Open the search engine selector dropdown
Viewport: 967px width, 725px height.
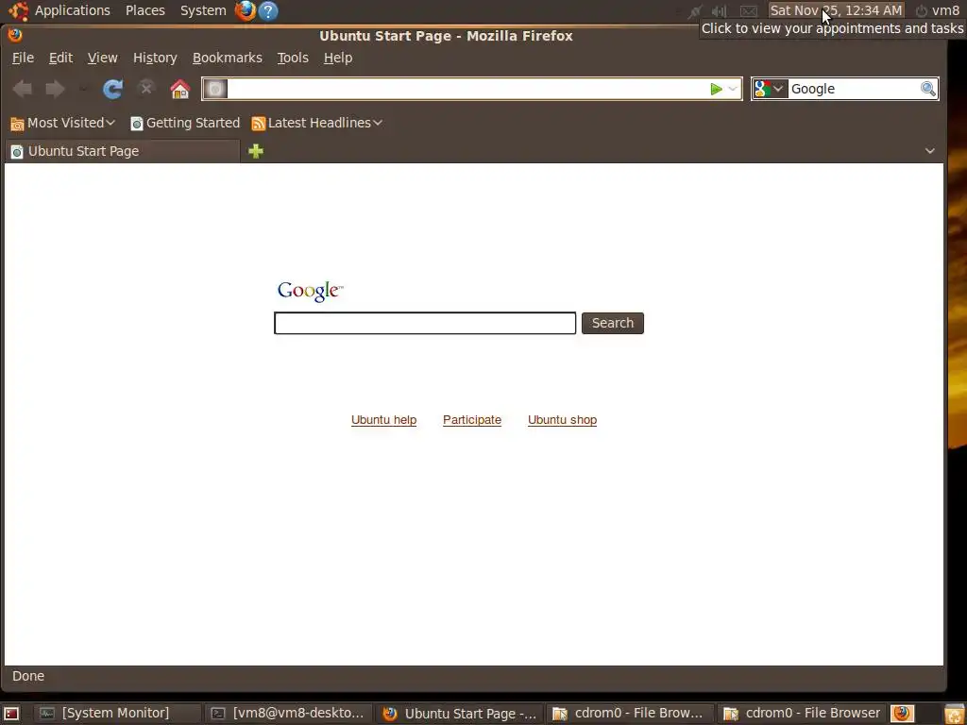pos(771,89)
